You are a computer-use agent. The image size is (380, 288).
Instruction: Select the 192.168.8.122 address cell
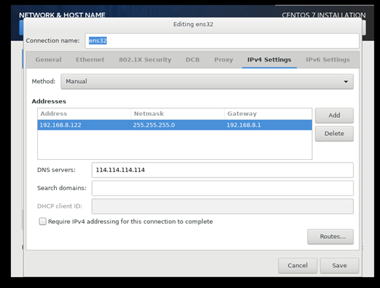(84, 125)
